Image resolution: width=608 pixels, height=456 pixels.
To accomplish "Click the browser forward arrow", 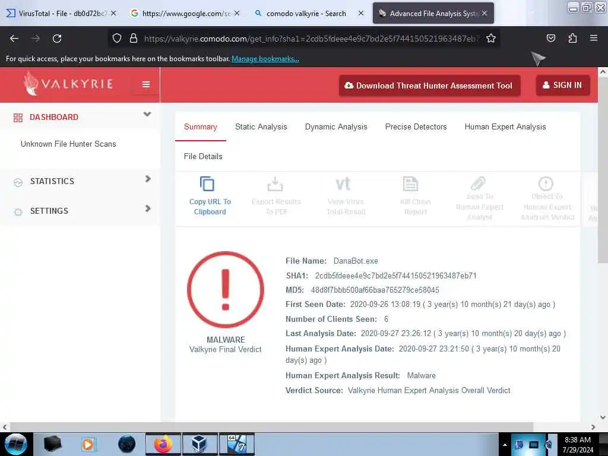I will click(36, 39).
